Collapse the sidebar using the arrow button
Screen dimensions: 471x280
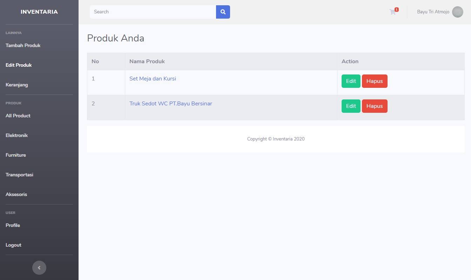point(39,267)
